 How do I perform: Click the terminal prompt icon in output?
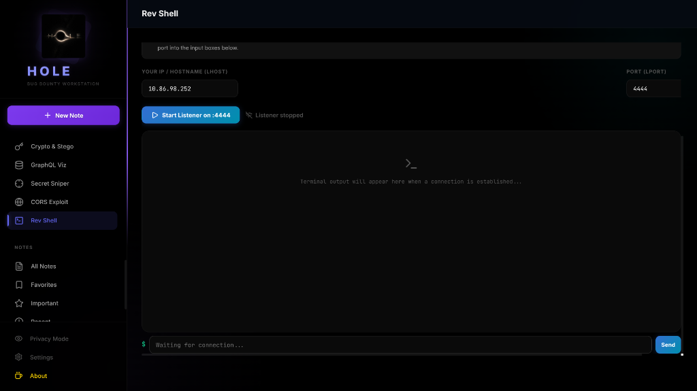point(411,163)
